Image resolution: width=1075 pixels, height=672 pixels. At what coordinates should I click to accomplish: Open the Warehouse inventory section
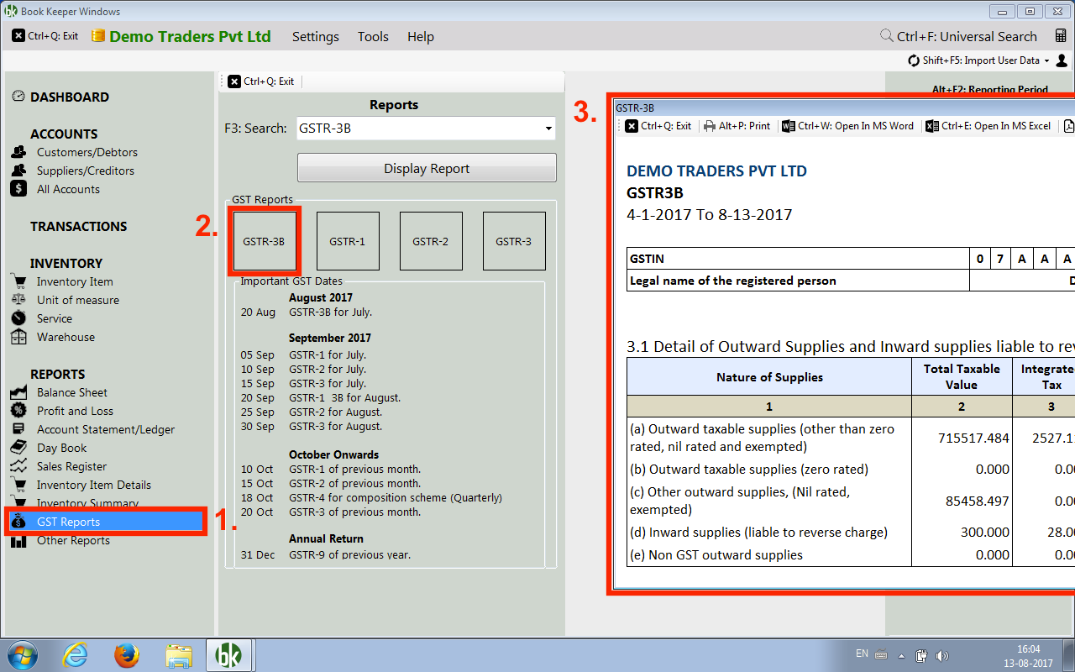click(x=66, y=337)
